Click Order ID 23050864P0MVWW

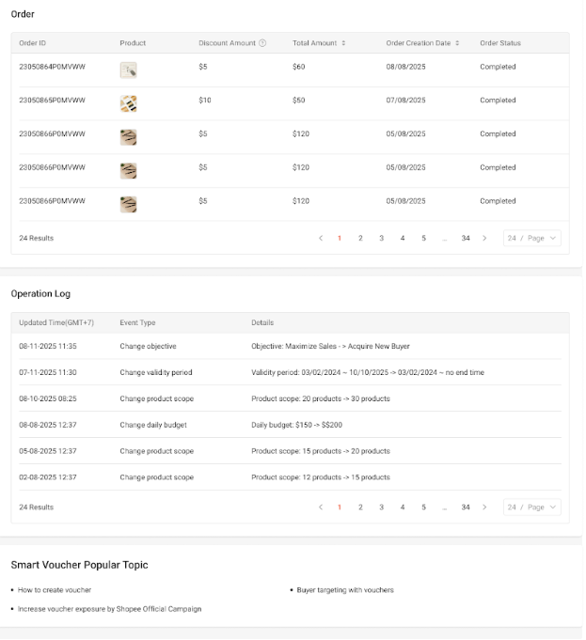[x=53, y=67]
